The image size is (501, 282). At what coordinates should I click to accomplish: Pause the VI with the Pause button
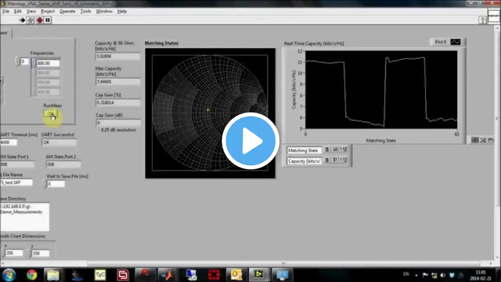point(48,20)
